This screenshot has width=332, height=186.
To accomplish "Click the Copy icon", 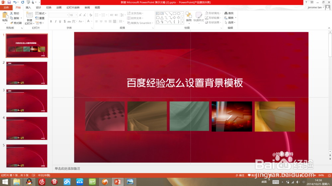I will pos(11,18).
